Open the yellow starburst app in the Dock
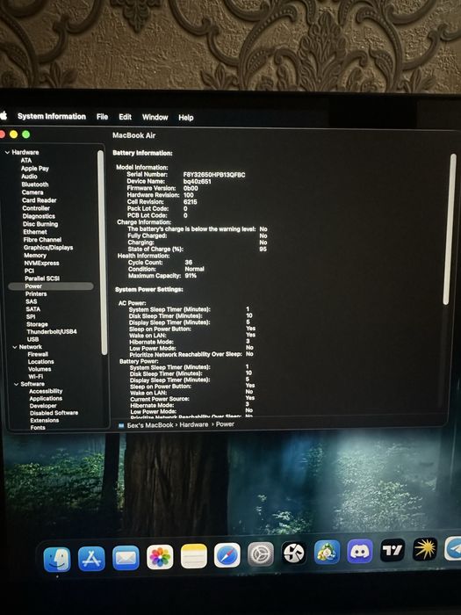The height and width of the screenshot is (615, 461). [x=425, y=549]
